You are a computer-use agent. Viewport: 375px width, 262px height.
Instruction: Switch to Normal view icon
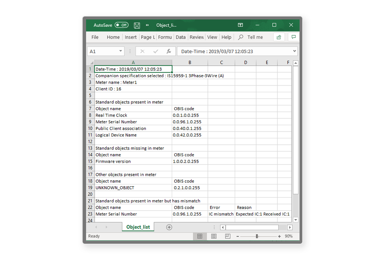[200, 237]
